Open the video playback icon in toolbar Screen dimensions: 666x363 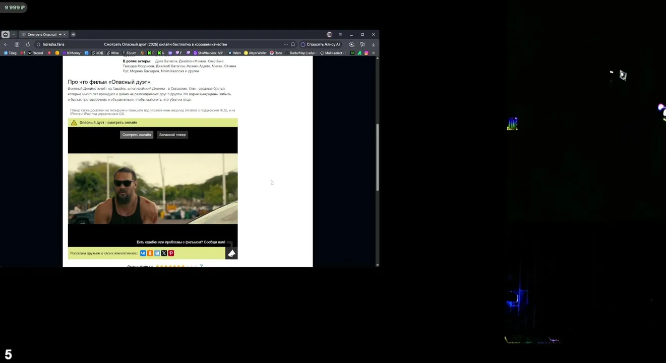coord(352,44)
